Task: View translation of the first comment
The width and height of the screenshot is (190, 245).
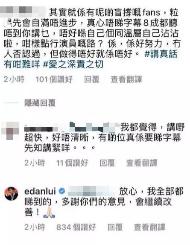Action: [x=126, y=79]
